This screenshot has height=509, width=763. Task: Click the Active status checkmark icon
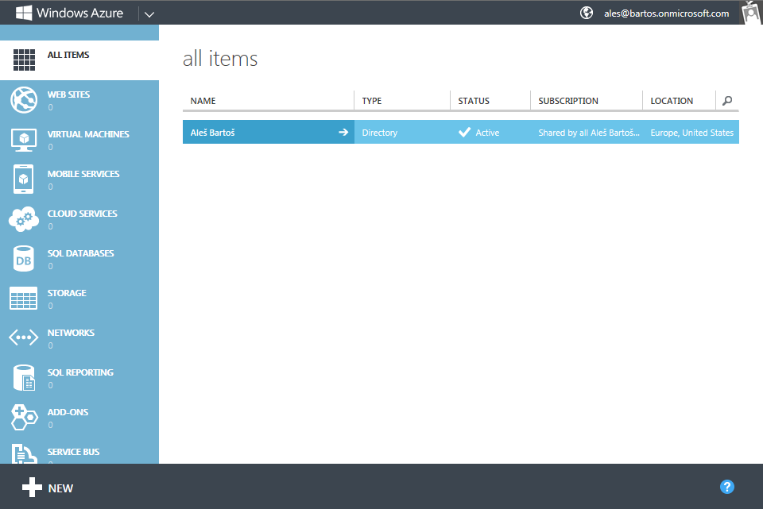tap(464, 133)
